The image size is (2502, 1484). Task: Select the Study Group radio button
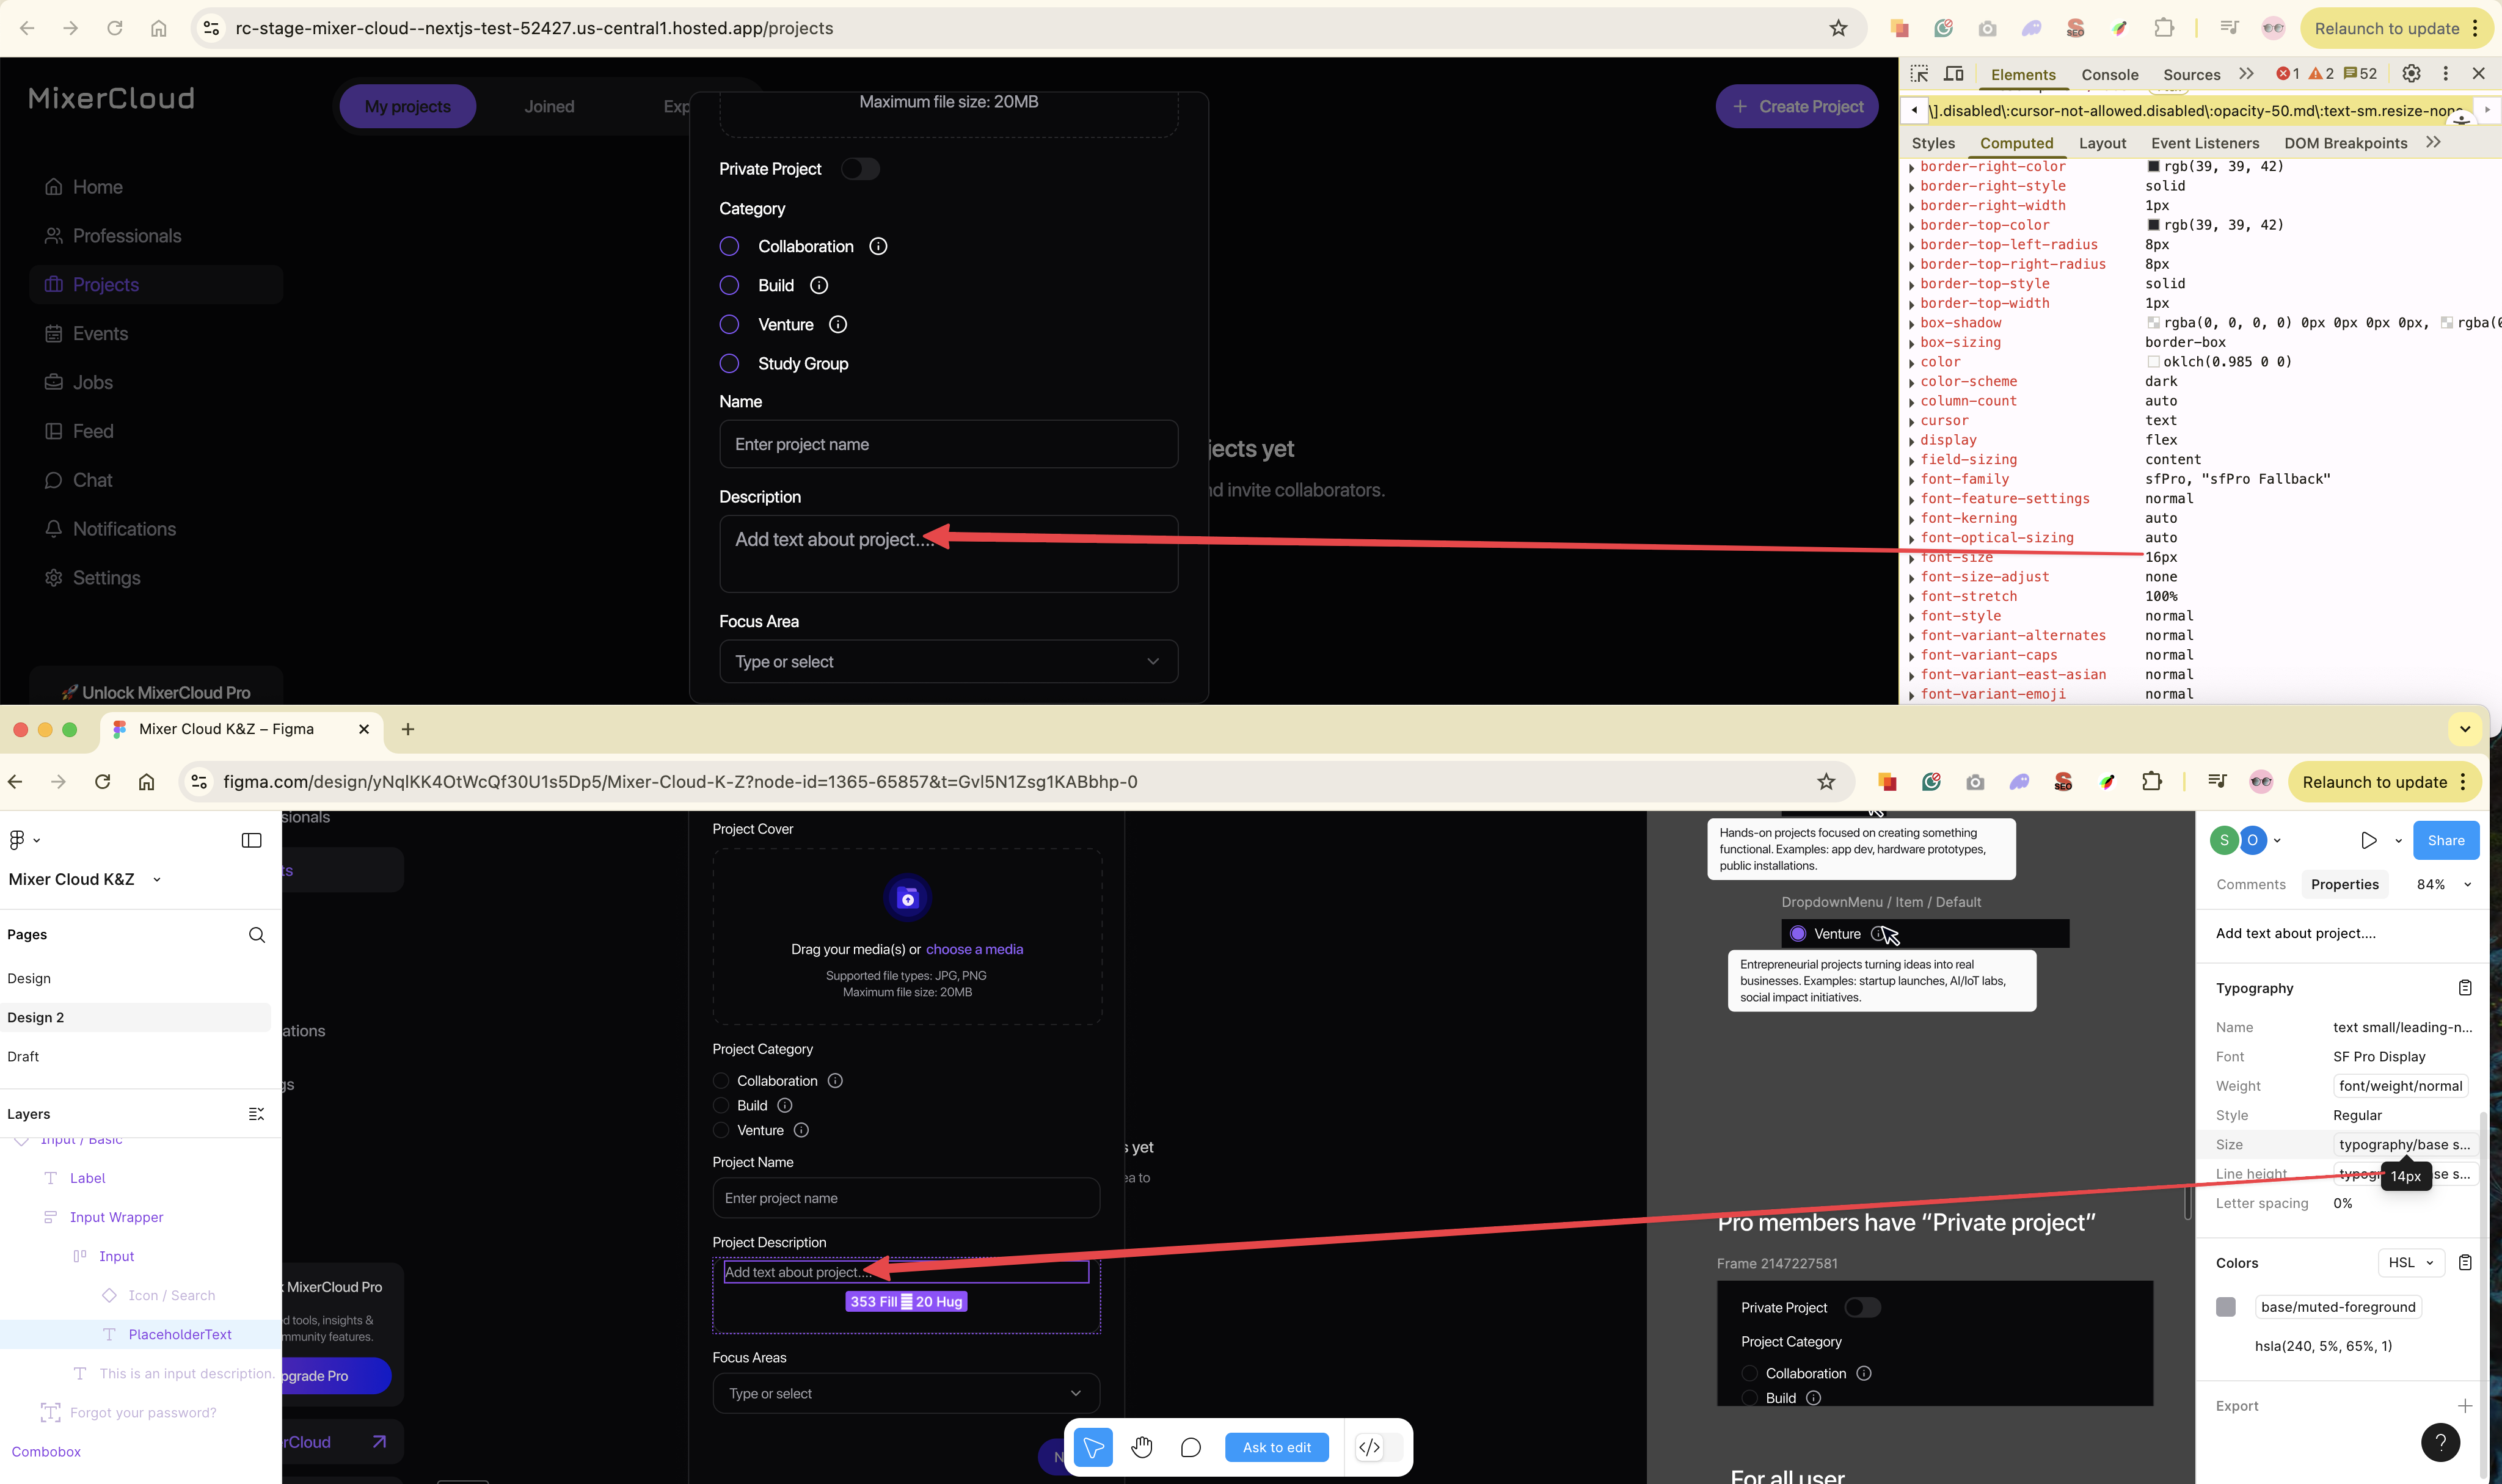[729, 364]
